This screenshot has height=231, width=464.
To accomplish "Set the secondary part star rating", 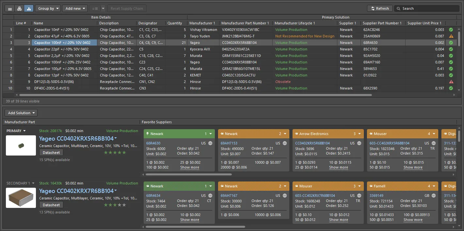I will pyautogui.click(x=115, y=205).
